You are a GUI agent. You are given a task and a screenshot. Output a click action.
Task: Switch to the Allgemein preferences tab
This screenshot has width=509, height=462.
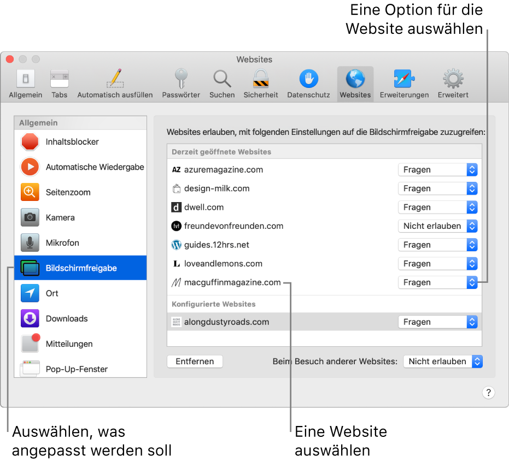[x=25, y=79]
